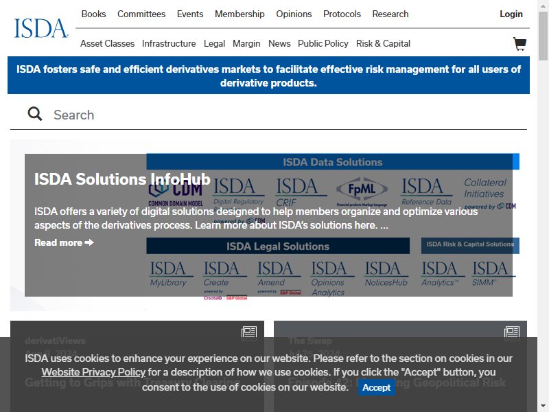This screenshot has height=412, width=549.
Task: Click the ISDA Analytics logo
Action: click(442, 273)
